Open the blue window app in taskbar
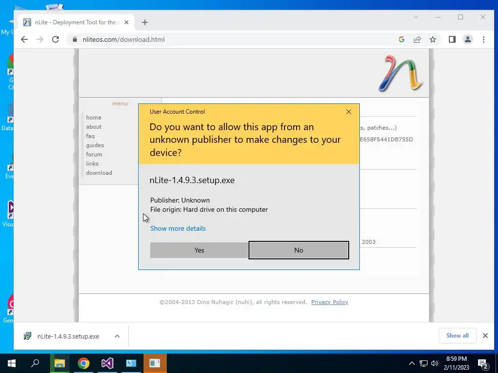498x373 pixels. [131, 363]
